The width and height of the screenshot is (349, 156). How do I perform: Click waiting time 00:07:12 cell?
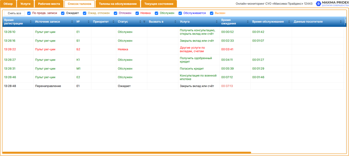point(235,77)
